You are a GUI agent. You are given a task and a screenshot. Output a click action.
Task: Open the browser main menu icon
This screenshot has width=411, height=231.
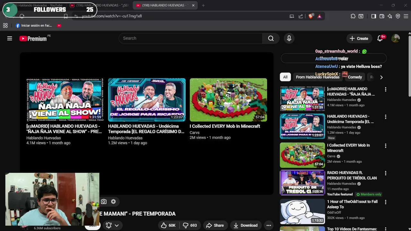[x=406, y=16]
